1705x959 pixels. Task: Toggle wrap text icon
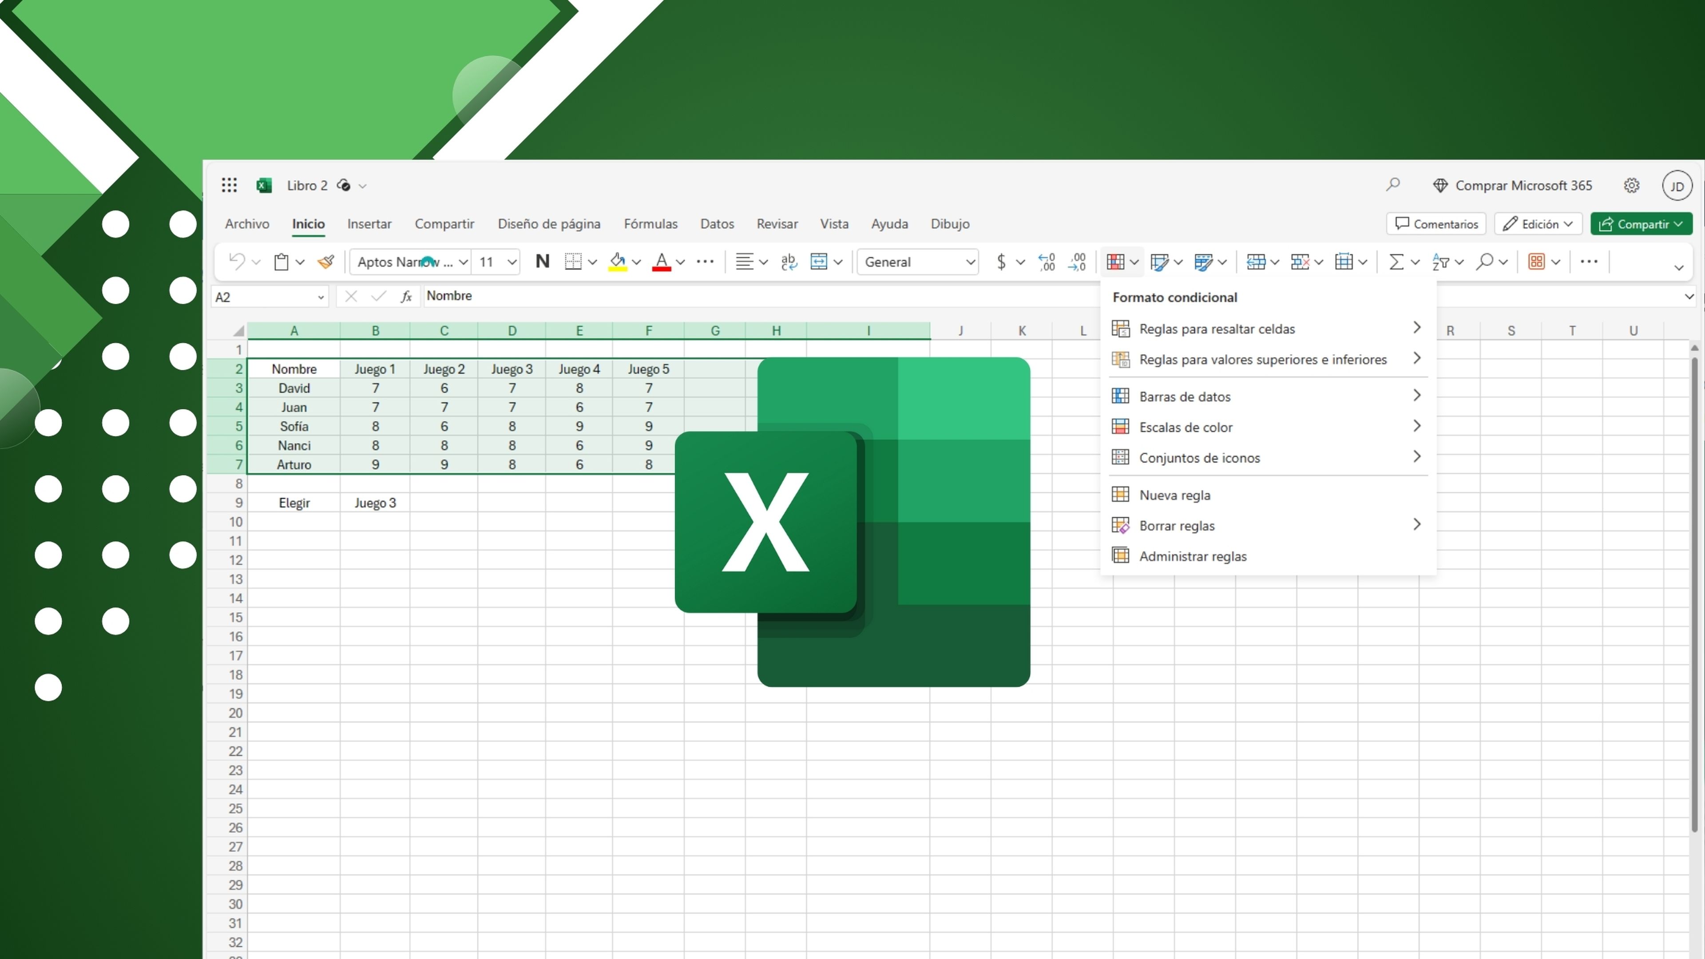point(789,262)
